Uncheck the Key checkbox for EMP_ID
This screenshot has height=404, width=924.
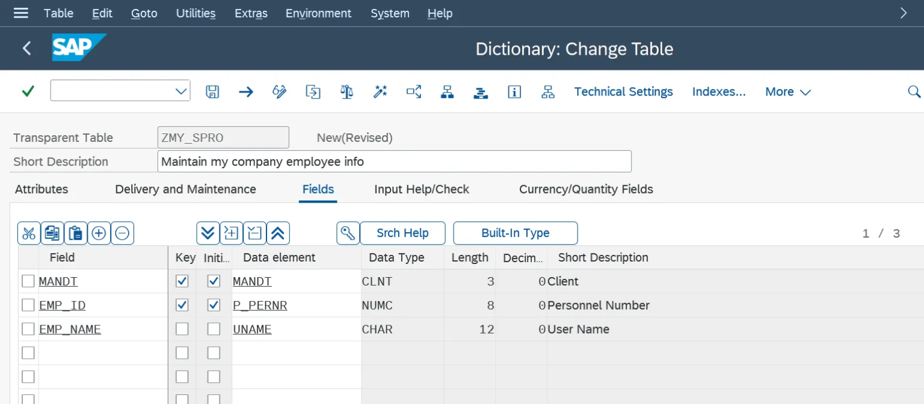pyautogui.click(x=182, y=305)
